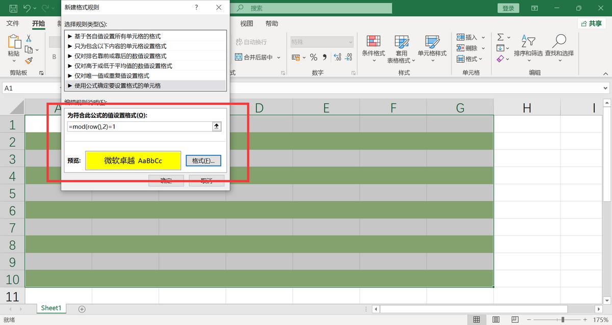The image size is (612, 325).
Task: Select rule type 只为包含以下内容的单元格设置格式
Action: (146, 46)
